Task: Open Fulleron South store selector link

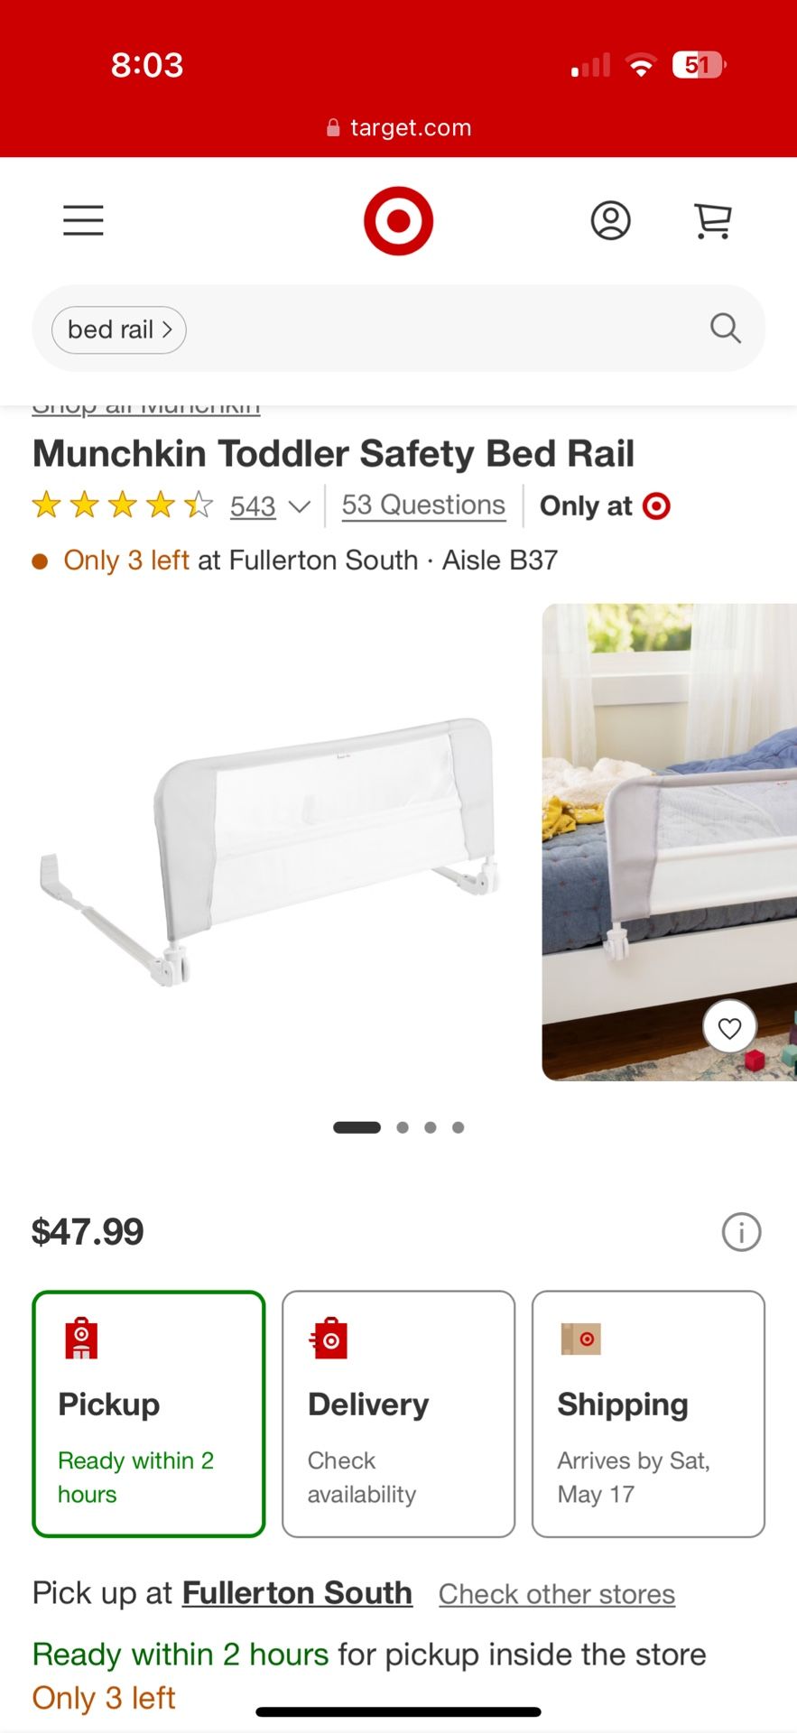Action: pyautogui.click(x=297, y=1593)
